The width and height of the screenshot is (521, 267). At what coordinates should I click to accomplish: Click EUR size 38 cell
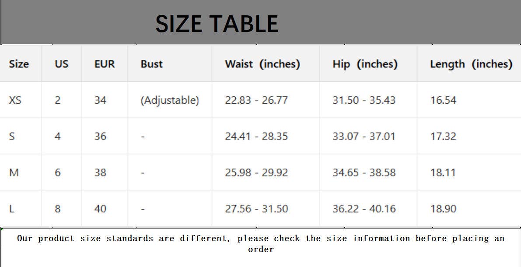click(x=100, y=172)
